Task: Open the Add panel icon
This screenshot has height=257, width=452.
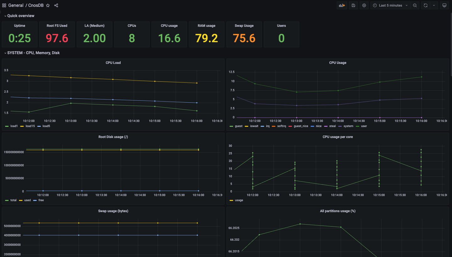Action: 342,5
